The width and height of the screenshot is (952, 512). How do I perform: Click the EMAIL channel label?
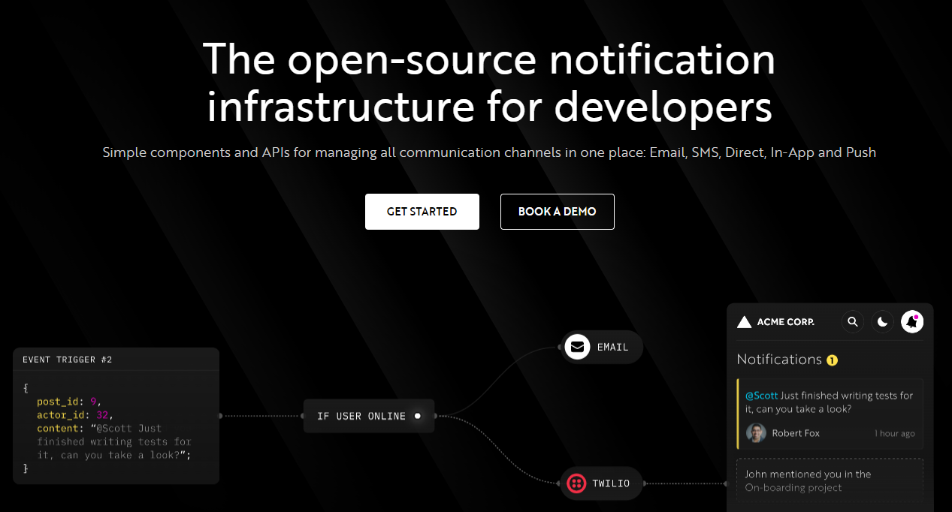coord(612,348)
